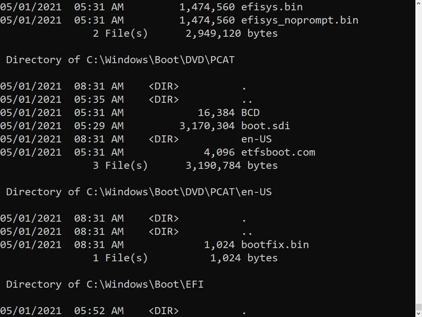Viewport: 422px width, 317px height.
Task: Click the 05:52 AM timestamp
Action: coord(99,311)
